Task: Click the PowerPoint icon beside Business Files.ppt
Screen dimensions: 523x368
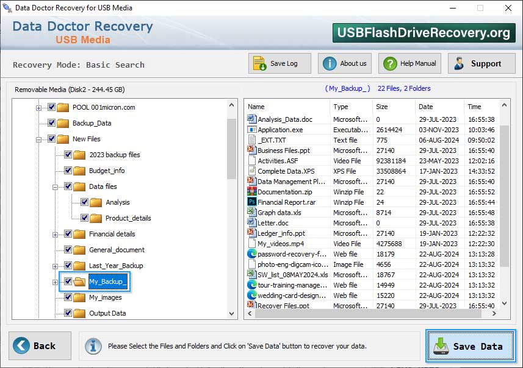Action: tap(251, 150)
